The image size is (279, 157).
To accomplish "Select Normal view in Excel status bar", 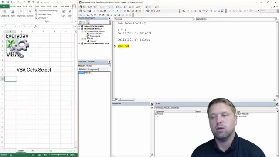I will 33,155.
